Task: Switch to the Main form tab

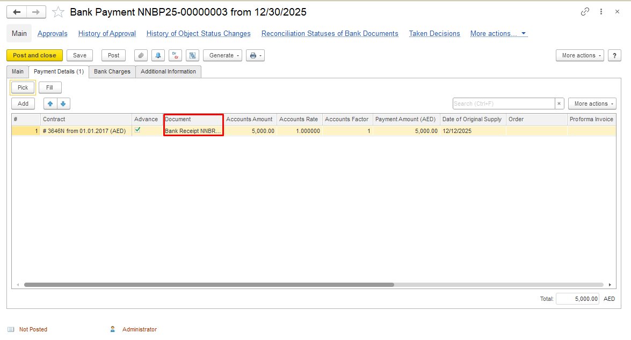Action: 18,71
